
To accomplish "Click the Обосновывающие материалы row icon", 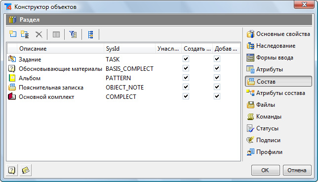I will tap(12, 68).
